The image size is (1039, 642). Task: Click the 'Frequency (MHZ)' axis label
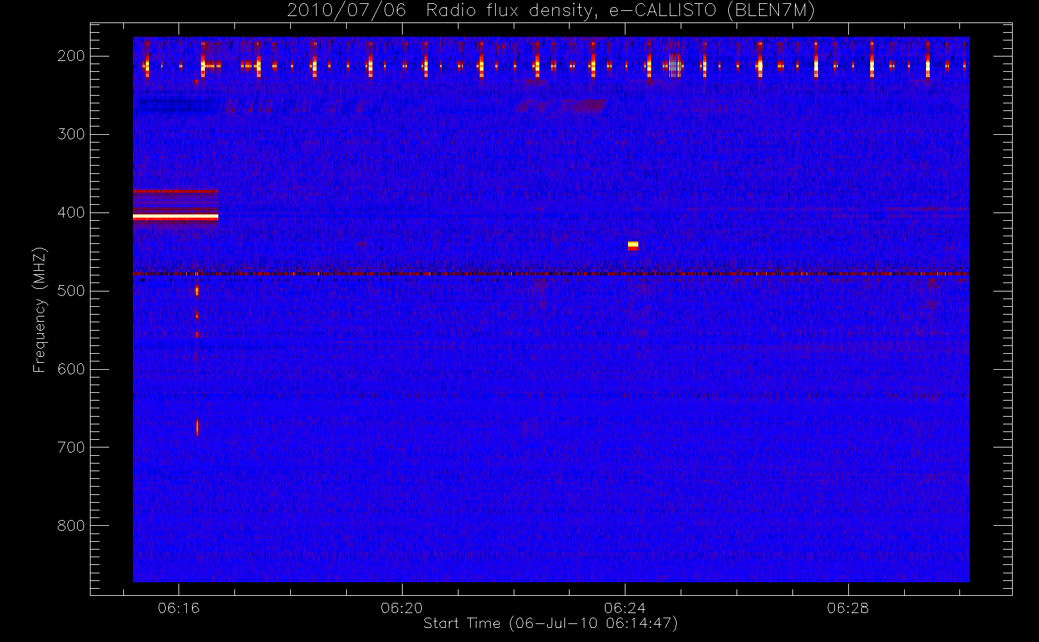pos(40,309)
